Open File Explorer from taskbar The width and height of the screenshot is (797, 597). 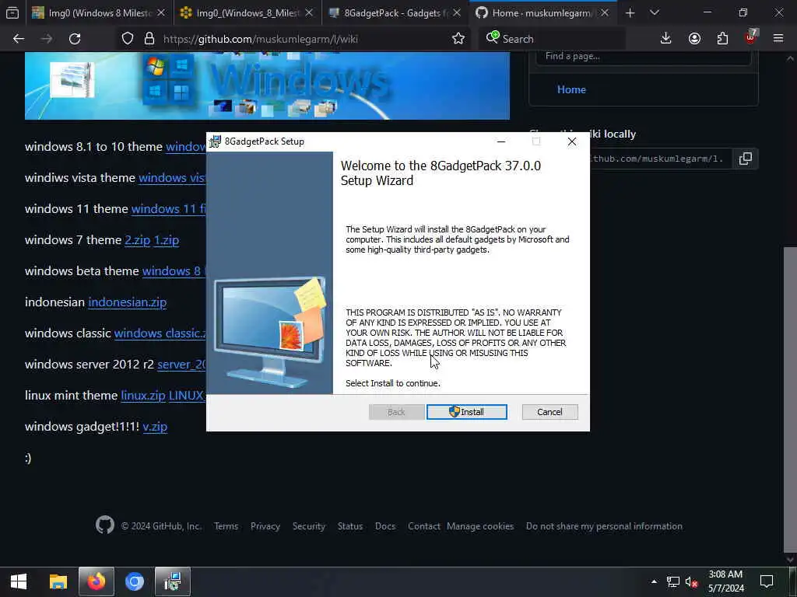click(58, 581)
